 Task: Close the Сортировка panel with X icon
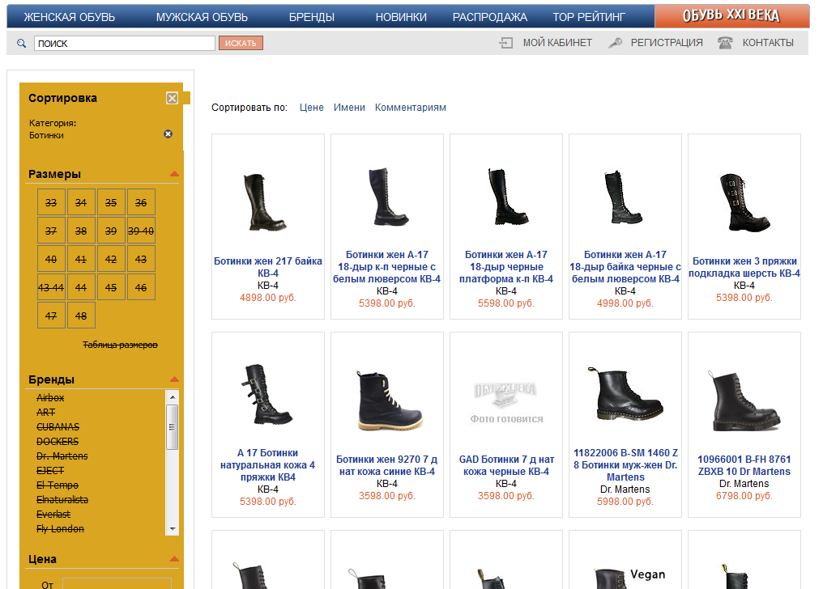coord(172,98)
